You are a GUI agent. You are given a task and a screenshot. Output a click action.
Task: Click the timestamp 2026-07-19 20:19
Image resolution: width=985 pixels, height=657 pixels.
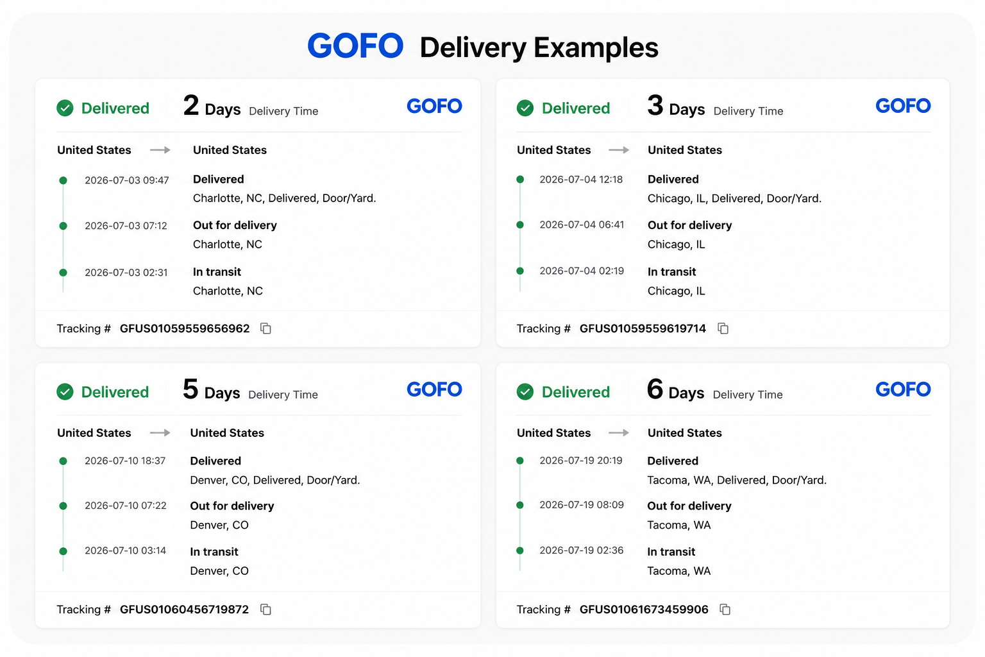click(x=581, y=461)
